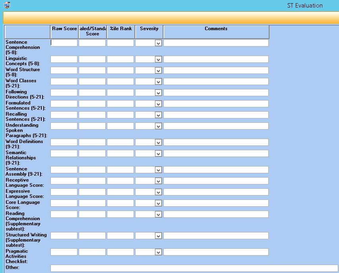
Task: Focus Raw Score field for Expressive Language Score
Action: pyautogui.click(x=64, y=192)
